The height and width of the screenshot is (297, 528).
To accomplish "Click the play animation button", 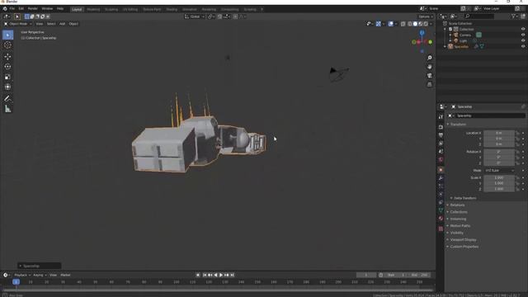I will 221,275.
